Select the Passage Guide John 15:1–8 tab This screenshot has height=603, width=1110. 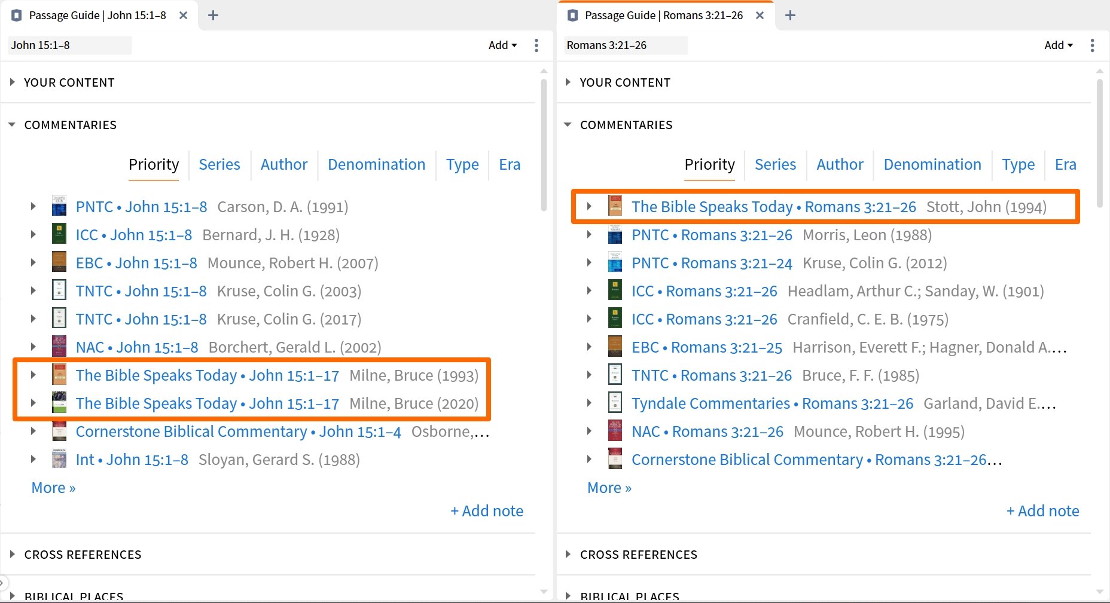[x=97, y=16]
